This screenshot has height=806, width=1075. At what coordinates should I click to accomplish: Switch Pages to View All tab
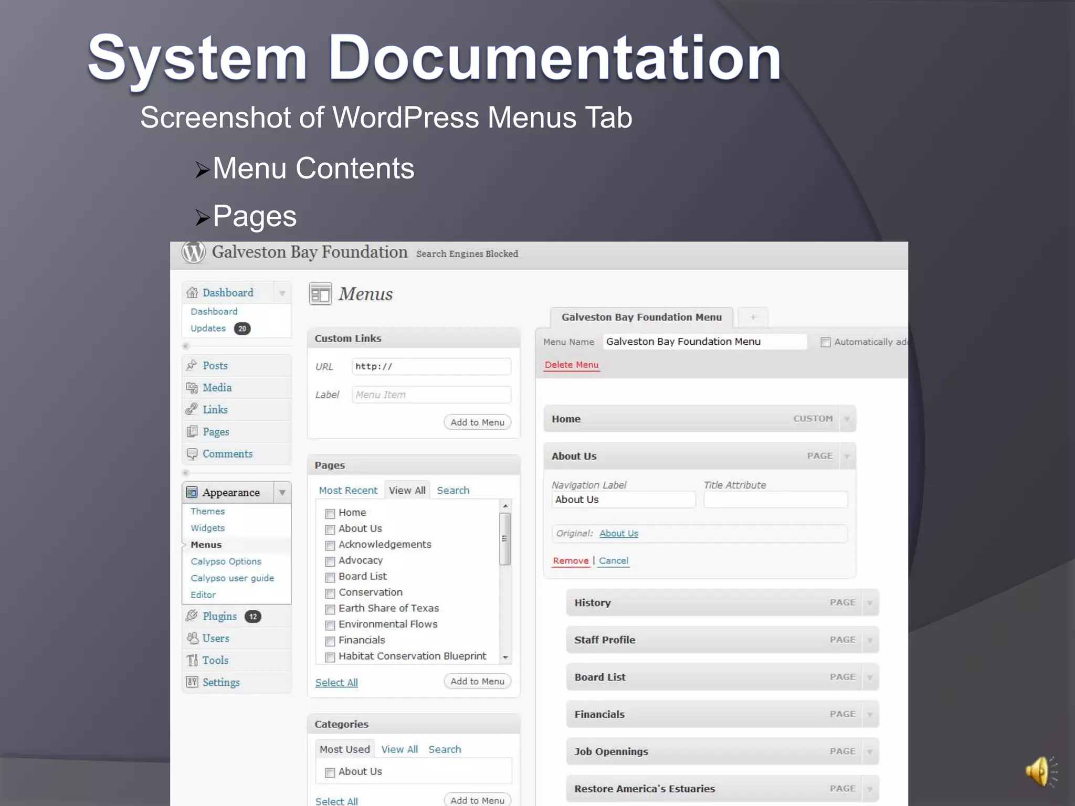[407, 490]
